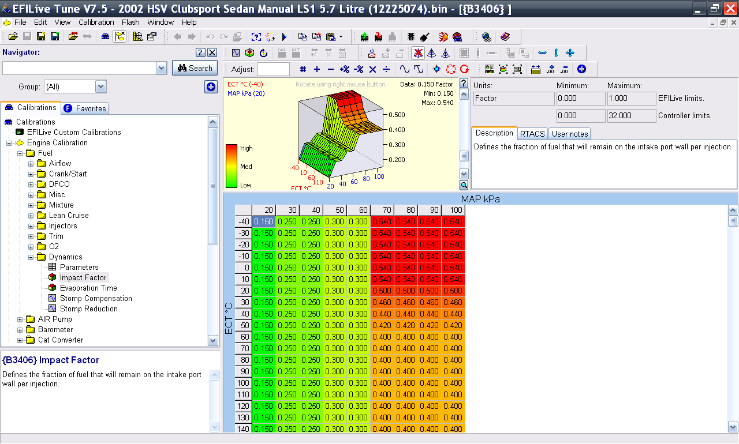The width and height of the screenshot is (739, 444).
Task: Click the blue plus button beside Group
Action: click(211, 87)
